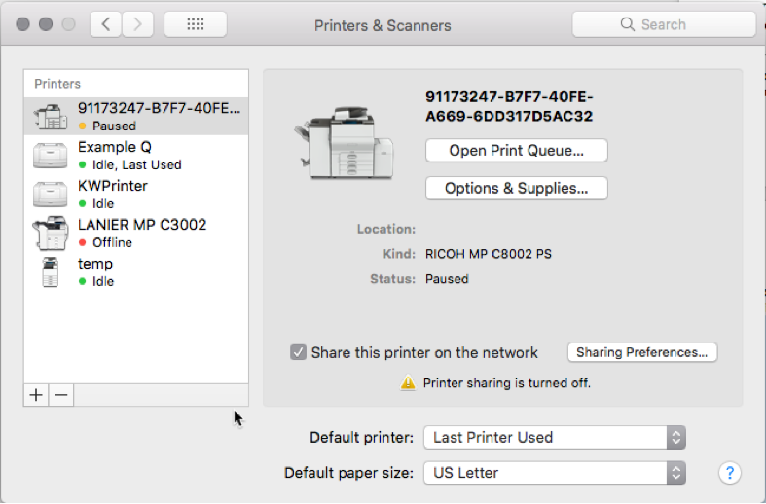Open the Default printer dropdown
The width and height of the screenshot is (766, 504).
(555, 437)
